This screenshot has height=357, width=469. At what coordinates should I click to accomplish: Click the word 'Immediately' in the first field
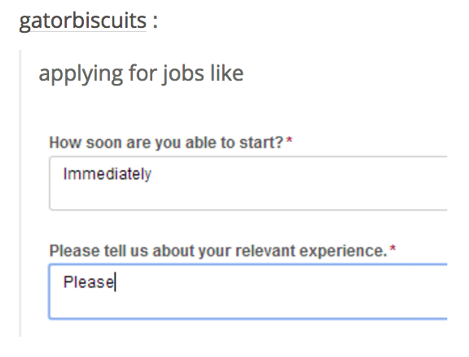tap(107, 174)
